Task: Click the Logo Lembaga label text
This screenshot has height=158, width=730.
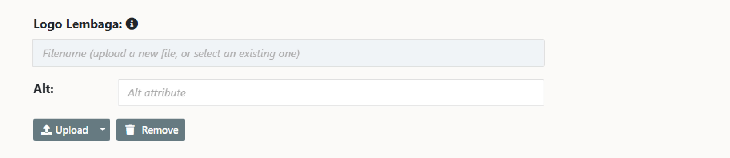Action: point(78,24)
